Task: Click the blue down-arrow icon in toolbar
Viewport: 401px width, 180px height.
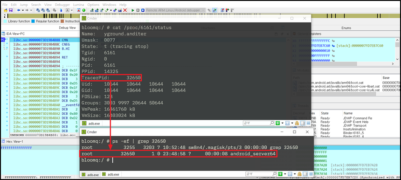Action: tap(61, 10)
